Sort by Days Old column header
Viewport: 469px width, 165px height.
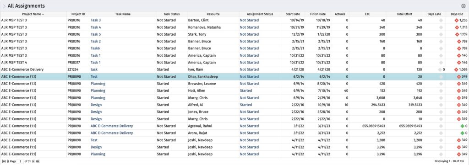click(x=457, y=14)
